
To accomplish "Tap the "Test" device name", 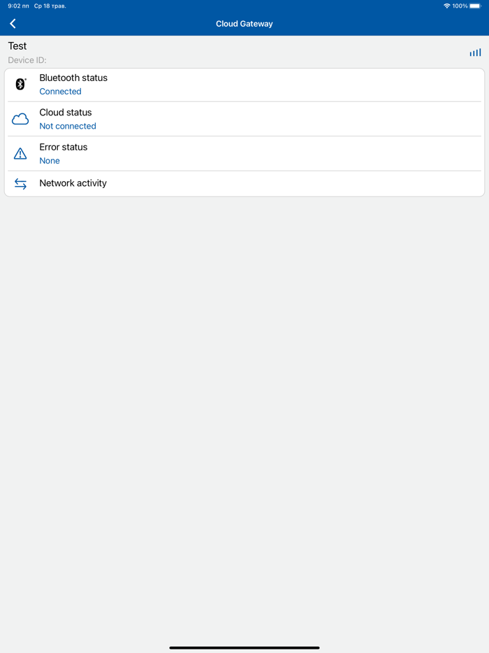I will pos(17,46).
